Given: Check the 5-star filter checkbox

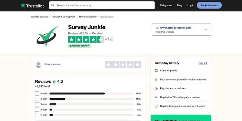Looking at the screenshot, I should (37, 93).
